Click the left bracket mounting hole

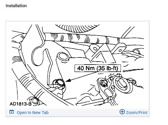click(x=95, y=49)
